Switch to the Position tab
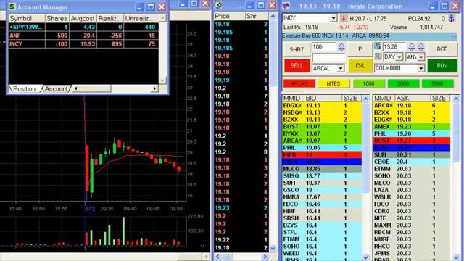The image size is (464, 261). (24, 88)
